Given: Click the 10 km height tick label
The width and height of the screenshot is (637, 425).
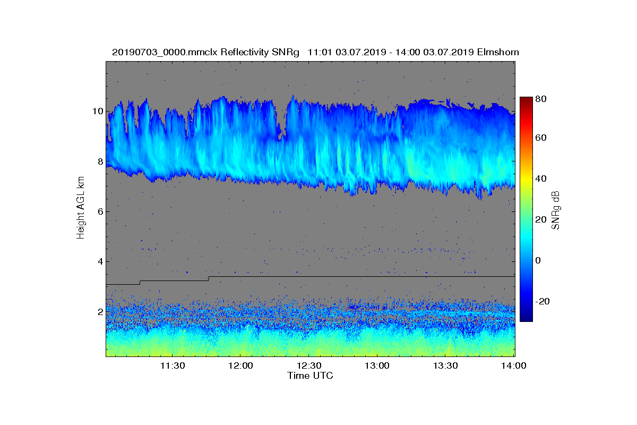Looking at the screenshot, I should (x=98, y=112).
